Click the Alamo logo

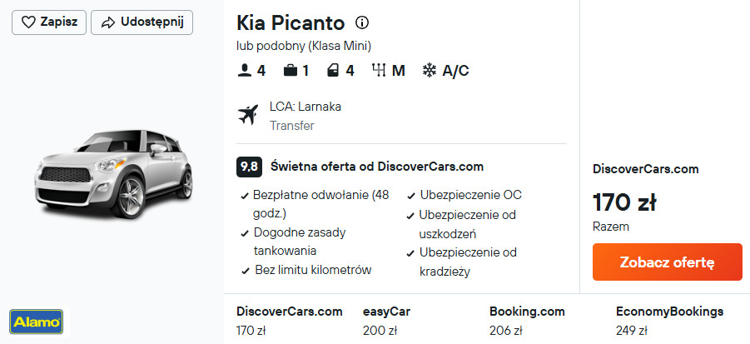pyautogui.click(x=36, y=321)
